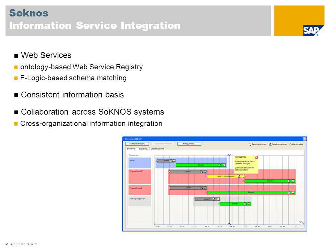
Task: Click the timeline arrow at the axis end
Action: 301,224
